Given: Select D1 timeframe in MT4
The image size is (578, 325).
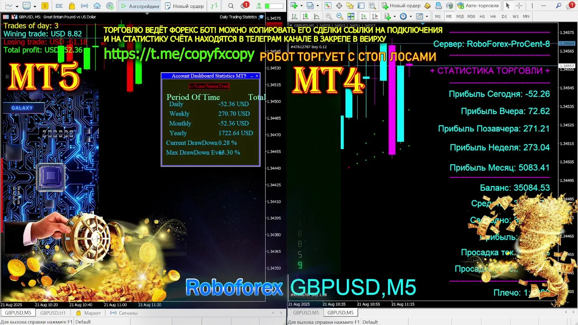Looking at the screenshot, I should [504, 16].
